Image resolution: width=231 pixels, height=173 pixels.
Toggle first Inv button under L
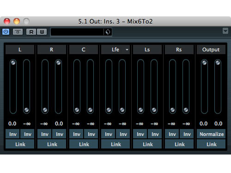click(12, 134)
